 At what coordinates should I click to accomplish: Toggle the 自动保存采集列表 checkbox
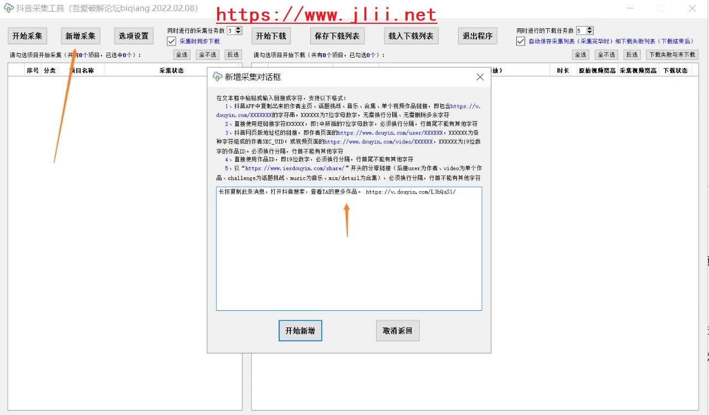click(521, 41)
